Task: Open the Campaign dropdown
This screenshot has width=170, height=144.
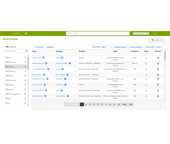Action: pos(50,47)
